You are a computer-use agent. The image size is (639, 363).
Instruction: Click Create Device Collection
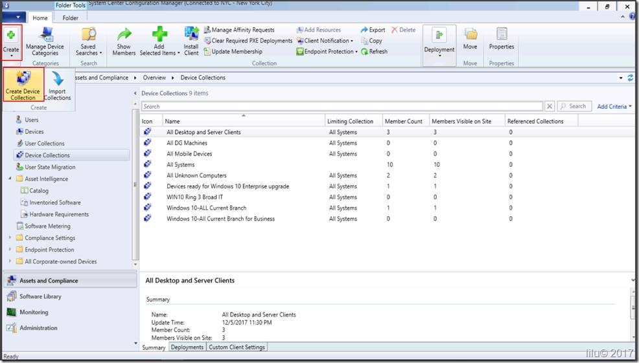[x=23, y=85]
